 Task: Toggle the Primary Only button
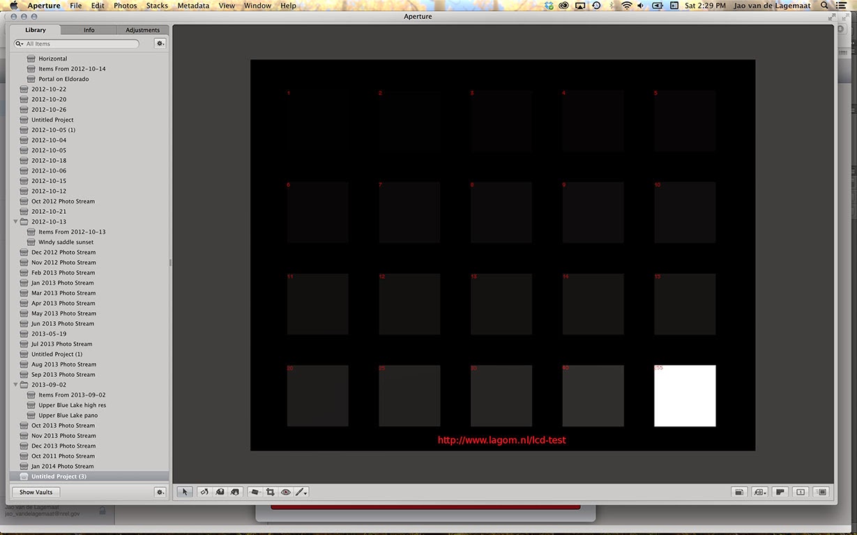click(x=801, y=492)
